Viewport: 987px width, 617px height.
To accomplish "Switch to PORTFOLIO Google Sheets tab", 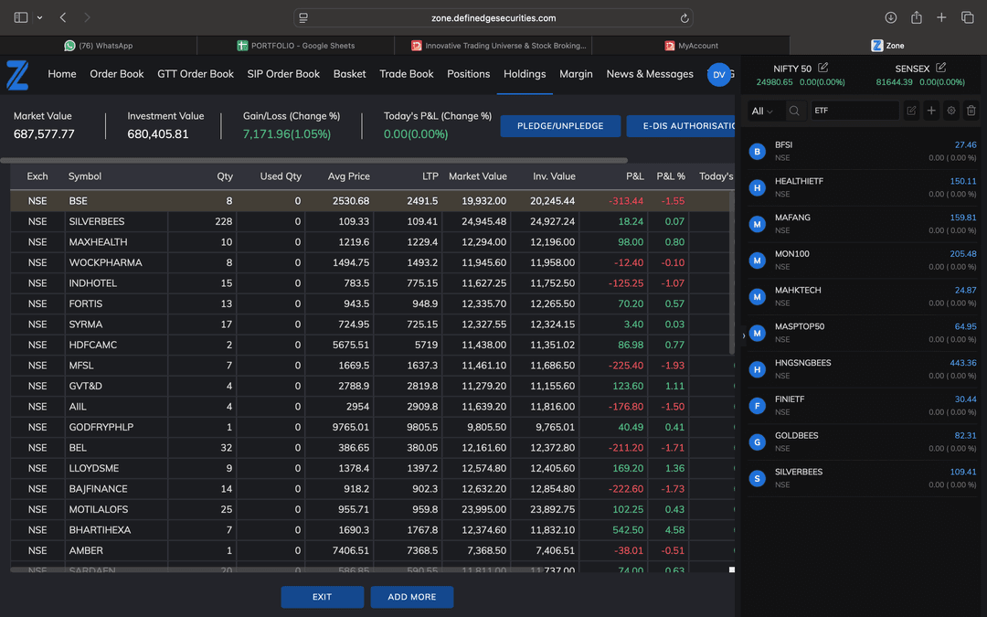I will (x=296, y=46).
